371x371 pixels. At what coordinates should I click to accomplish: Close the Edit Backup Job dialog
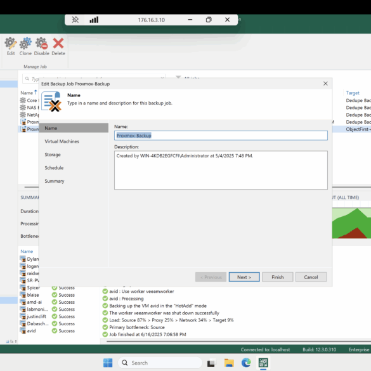point(325,84)
